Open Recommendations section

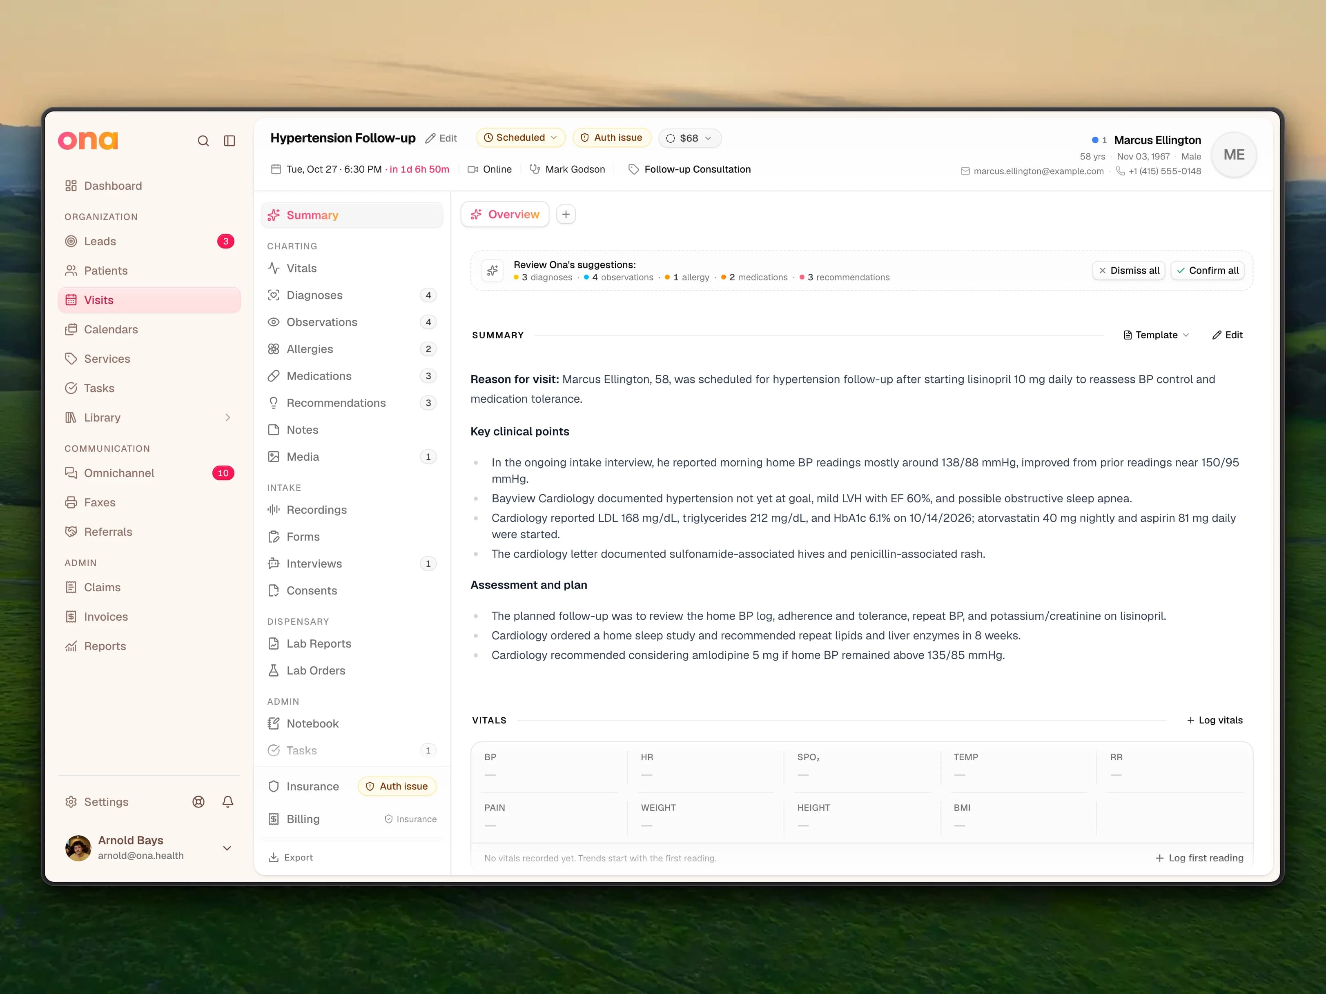352,403
